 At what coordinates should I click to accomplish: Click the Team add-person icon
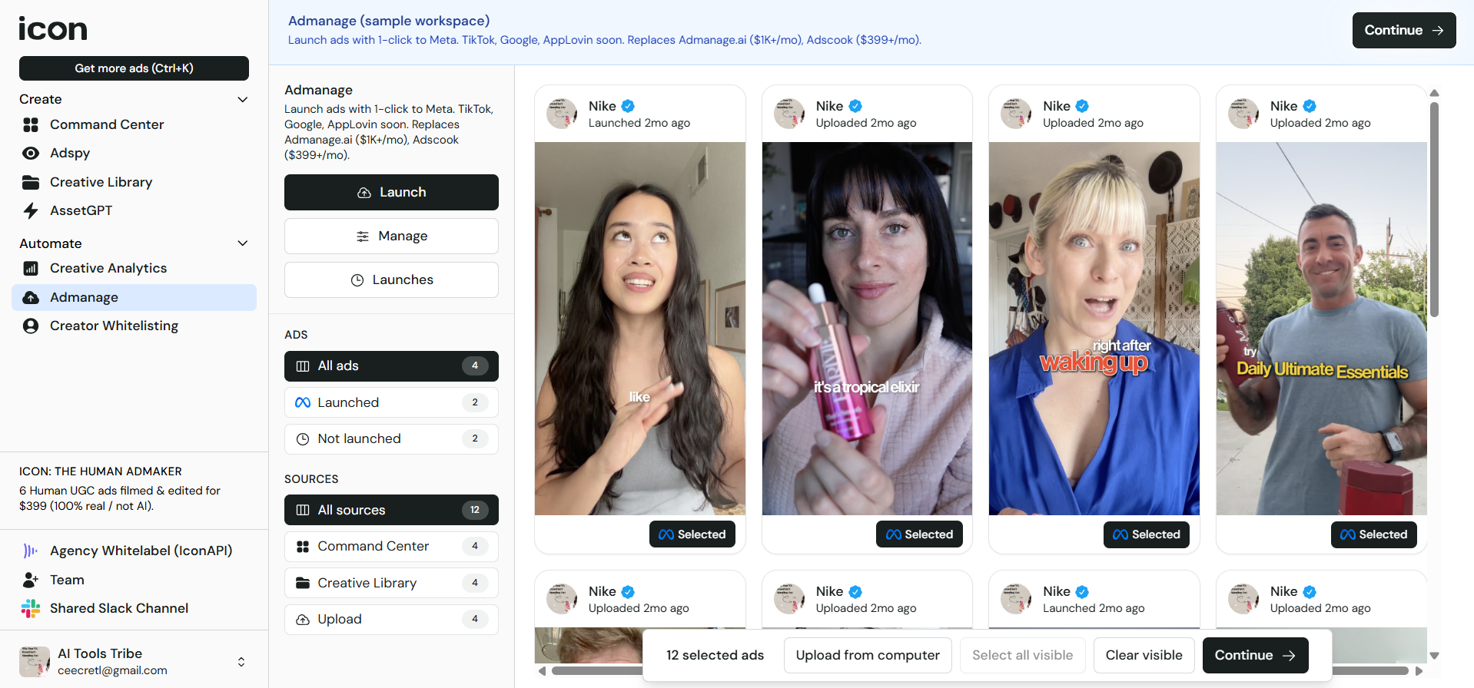click(x=31, y=580)
